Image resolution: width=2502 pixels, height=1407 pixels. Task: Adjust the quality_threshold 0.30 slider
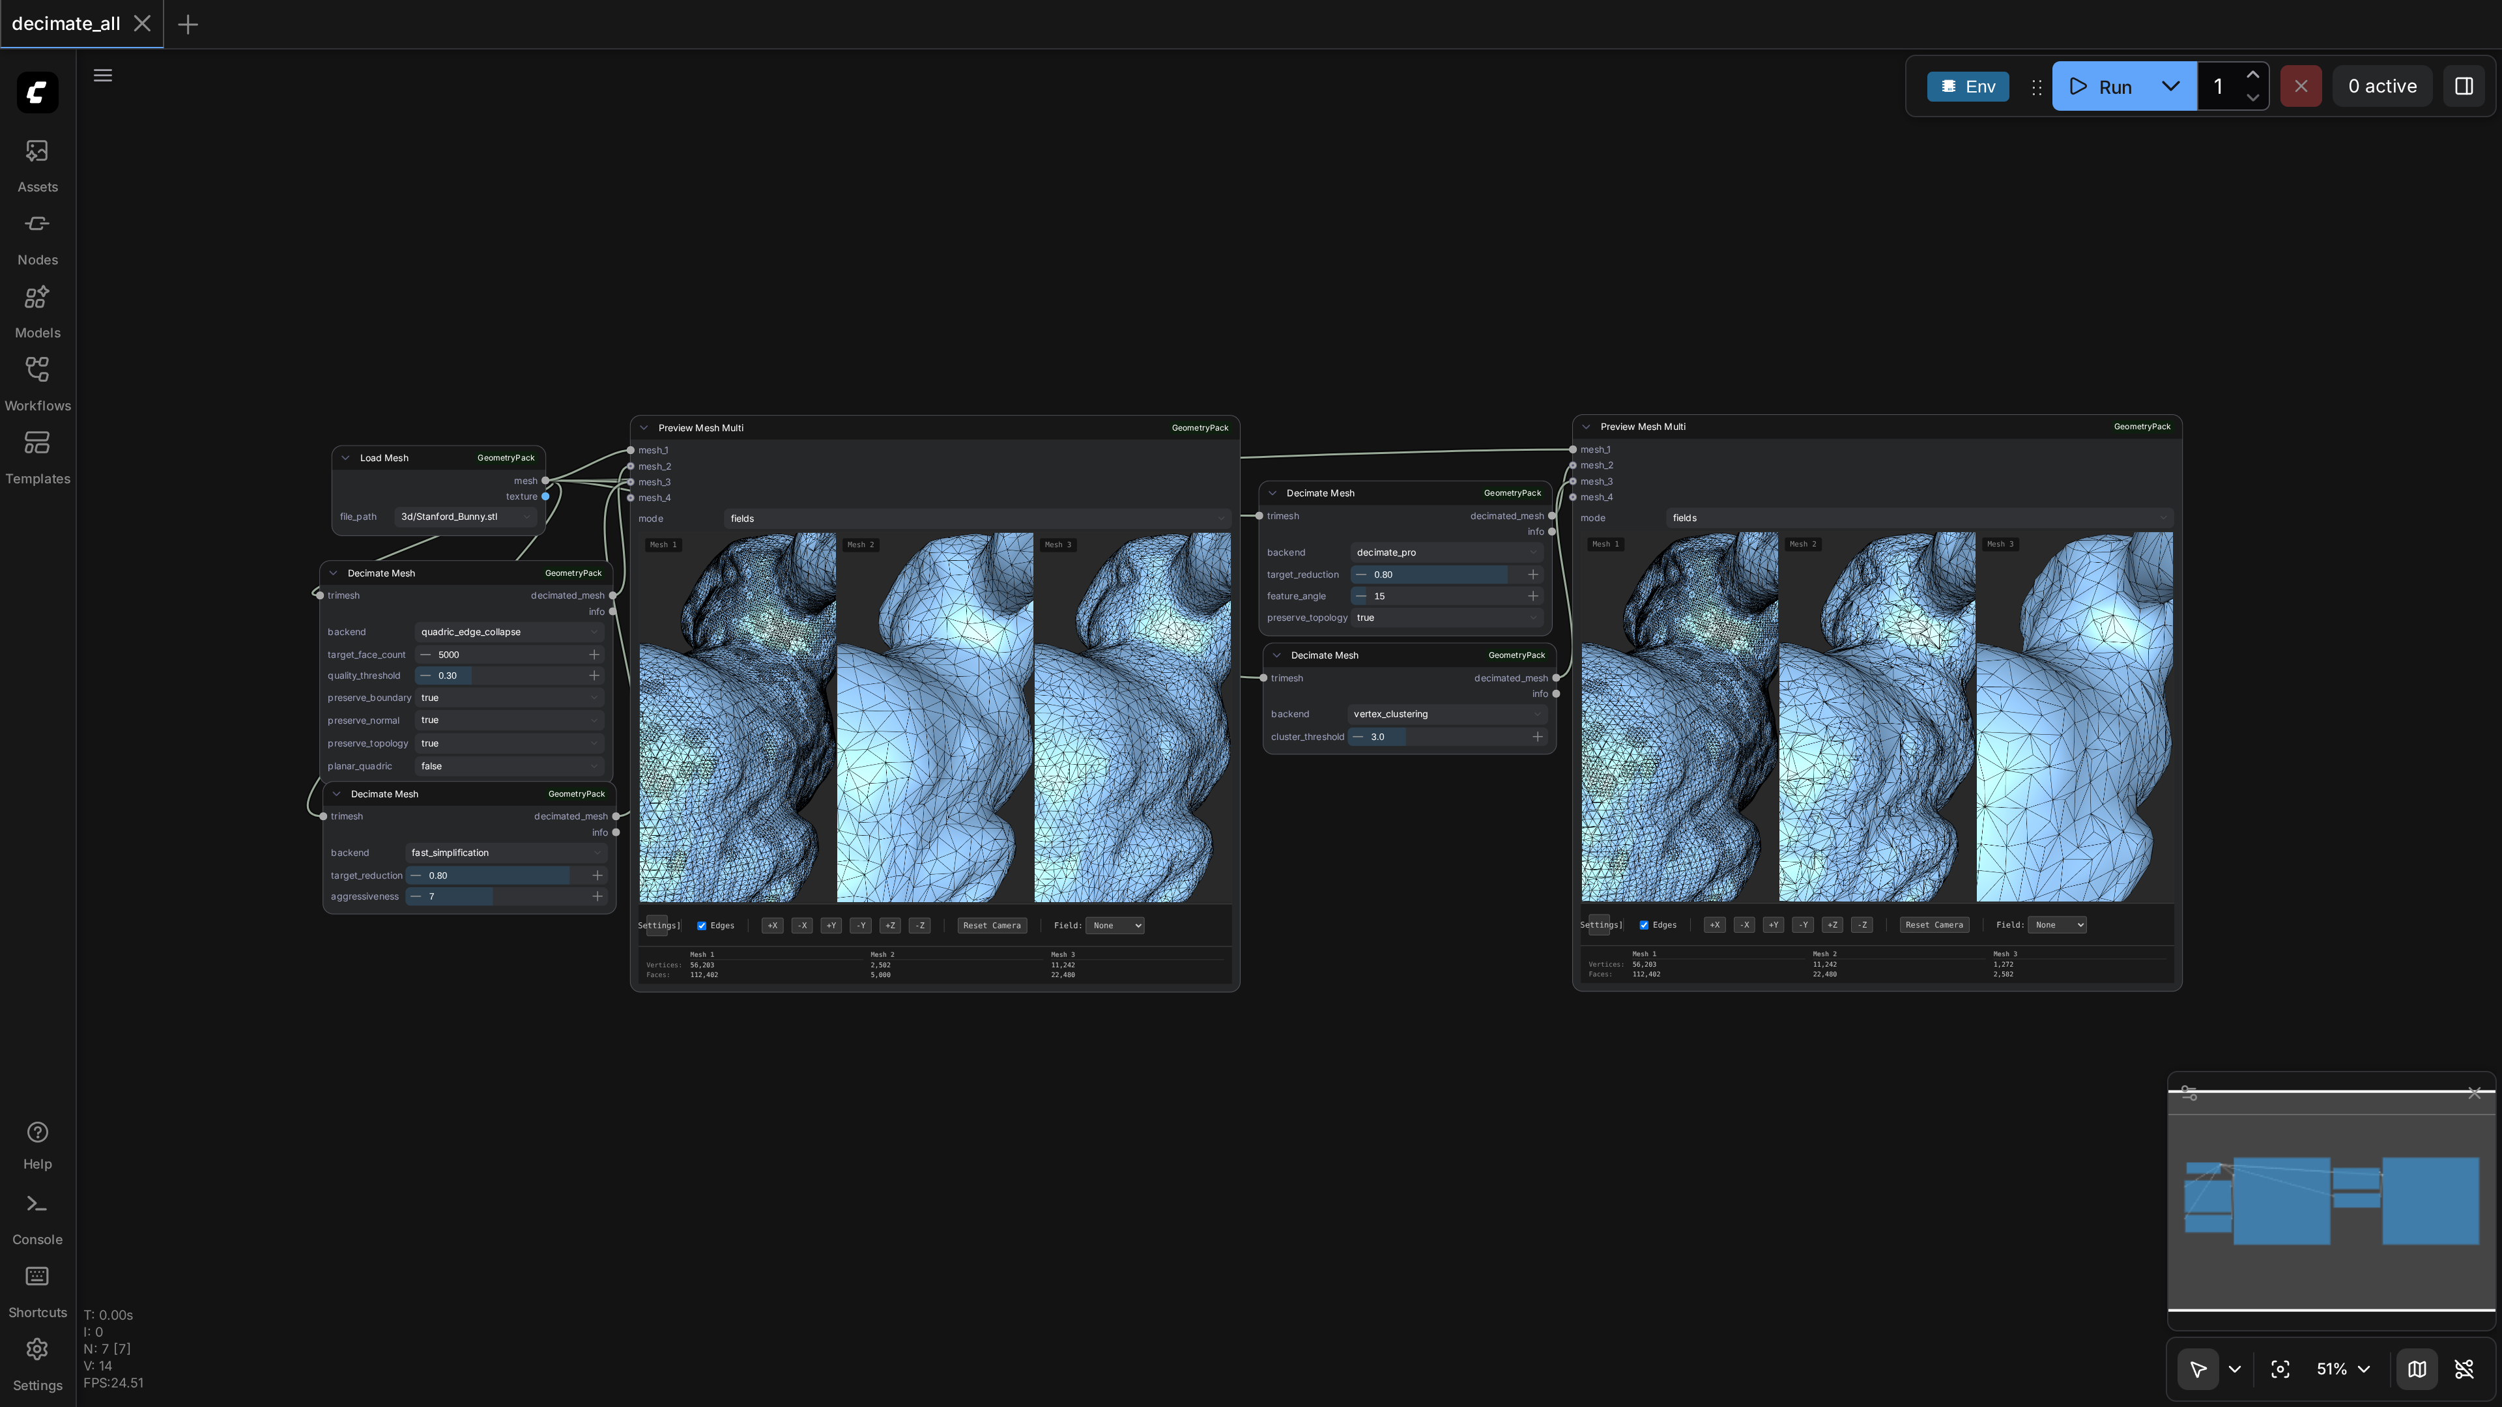click(509, 676)
